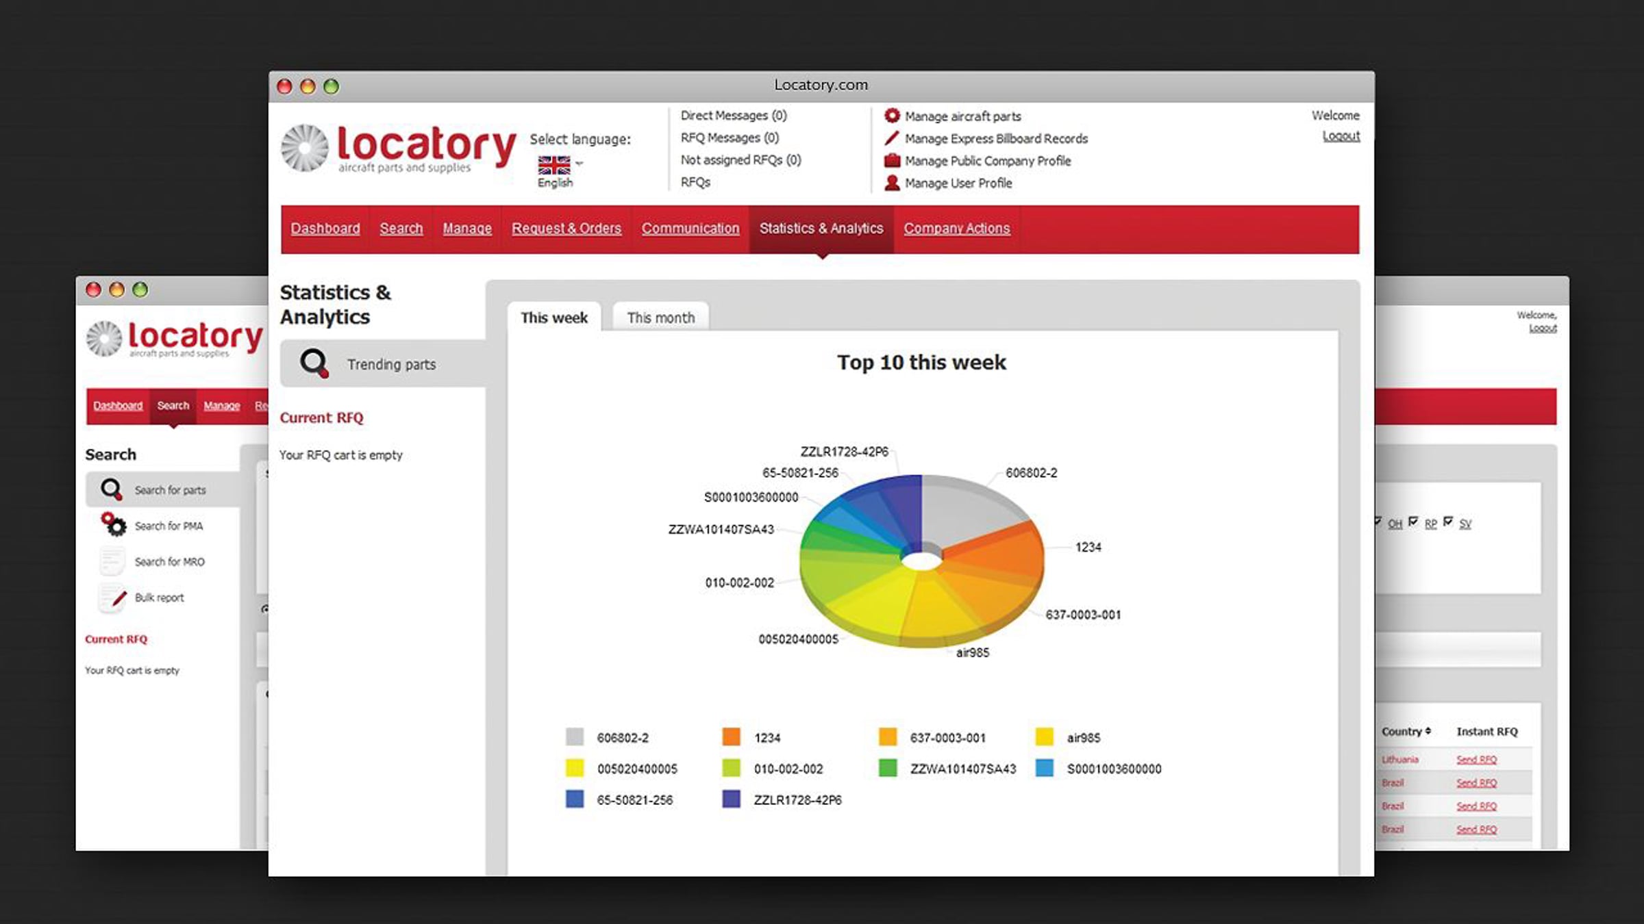The image size is (1644, 924).
Task: Click the Logout link under Welcome
Action: (1341, 136)
